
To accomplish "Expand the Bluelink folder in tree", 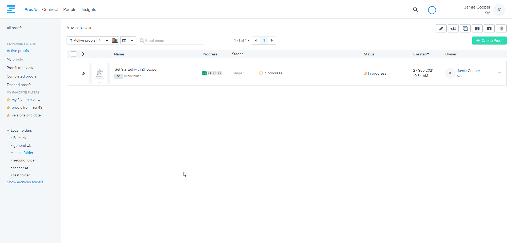I will click(11, 138).
